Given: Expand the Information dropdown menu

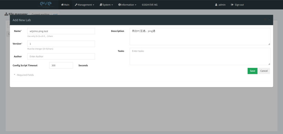Looking at the screenshot, I should pyautogui.click(x=127, y=5).
